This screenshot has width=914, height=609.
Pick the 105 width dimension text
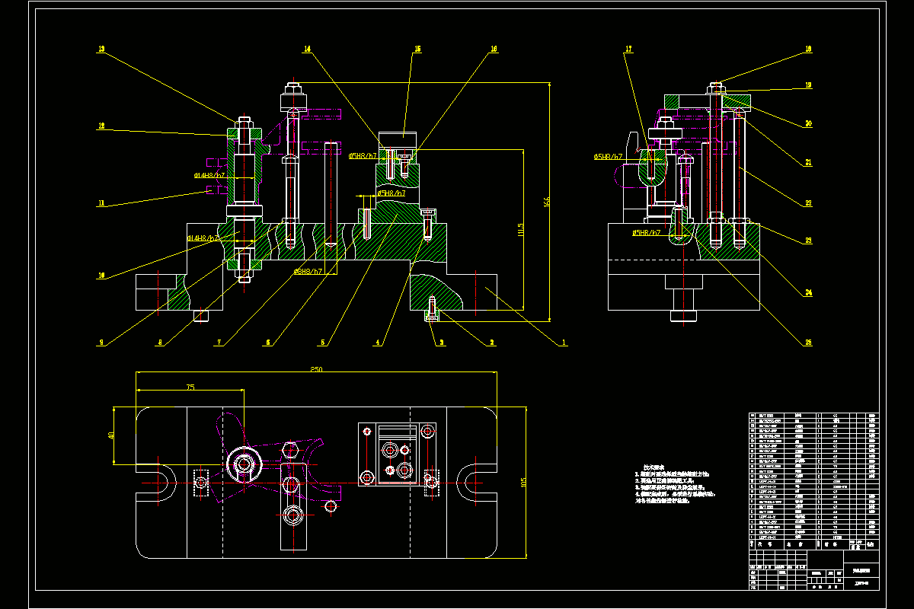coord(522,482)
